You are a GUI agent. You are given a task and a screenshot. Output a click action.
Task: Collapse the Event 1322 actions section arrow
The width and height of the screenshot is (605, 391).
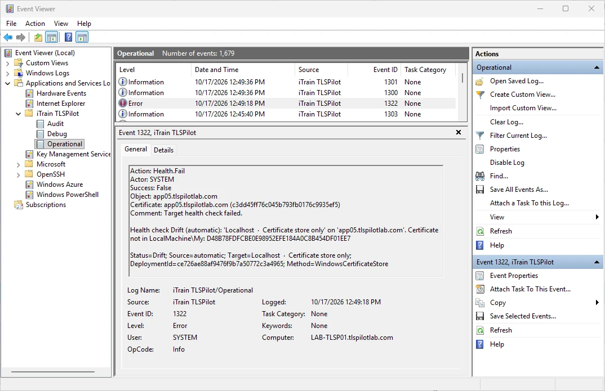[597, 262]
